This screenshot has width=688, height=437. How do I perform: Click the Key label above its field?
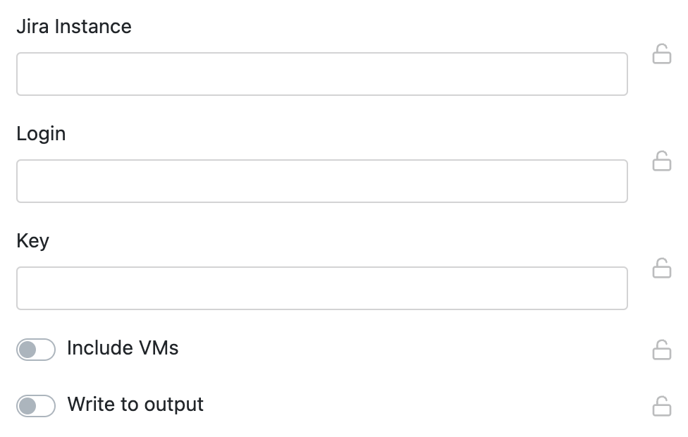(32, 240)
